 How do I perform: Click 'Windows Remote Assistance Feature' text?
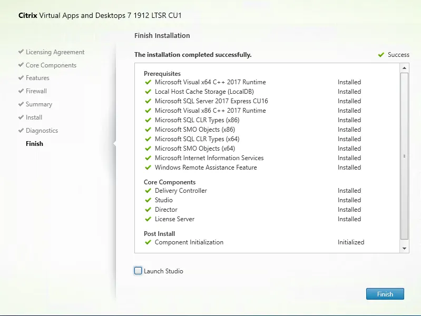(206, 167)
